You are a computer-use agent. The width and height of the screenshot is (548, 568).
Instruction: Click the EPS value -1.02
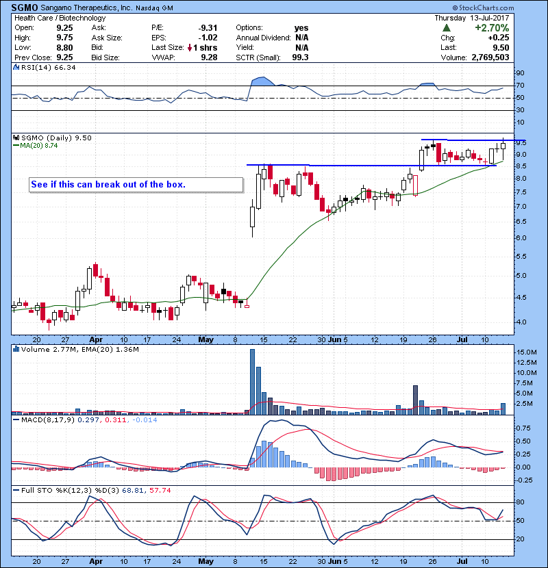coord(208,38)
